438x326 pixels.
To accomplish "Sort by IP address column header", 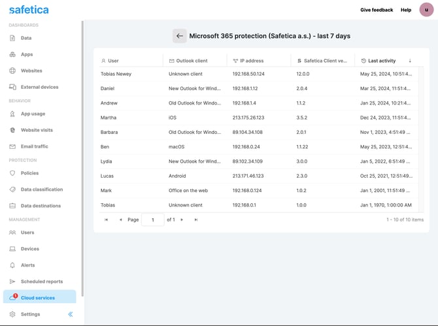I will point(252,61).
